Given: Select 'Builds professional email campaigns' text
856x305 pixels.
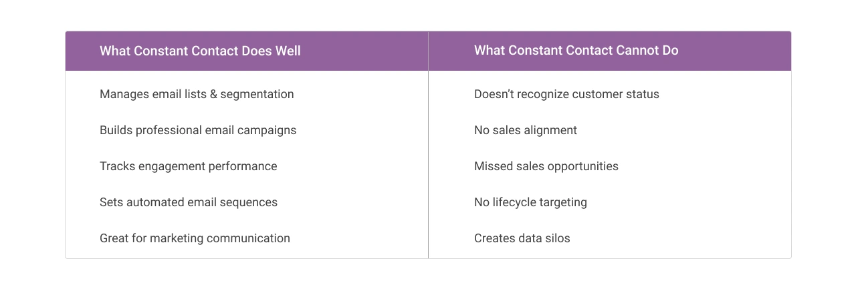Looking at the screenshot, I should click(x=198, y=130).
